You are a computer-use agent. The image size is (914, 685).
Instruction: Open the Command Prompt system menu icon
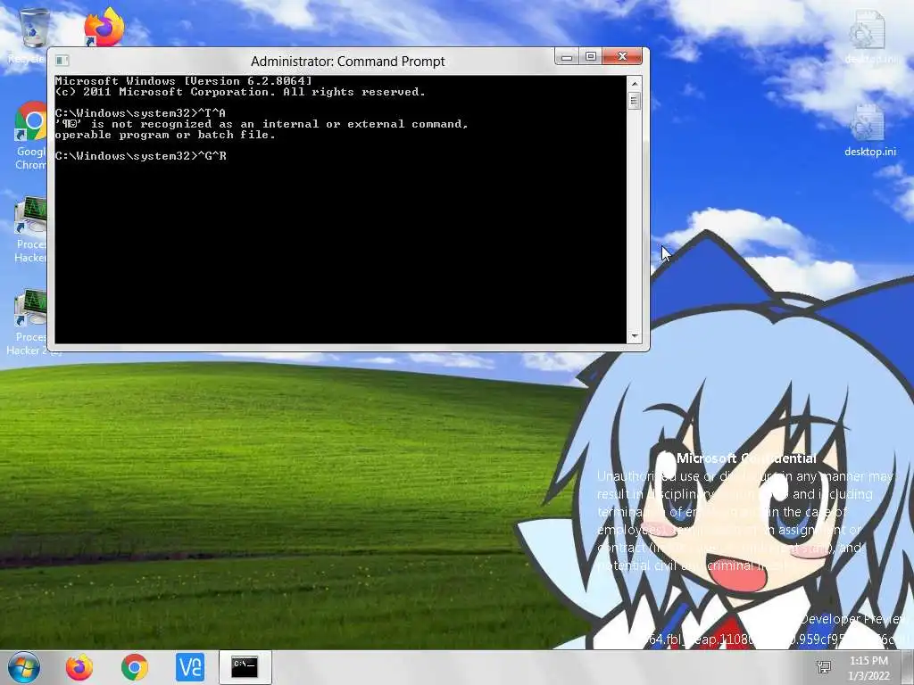pos(62,61)
